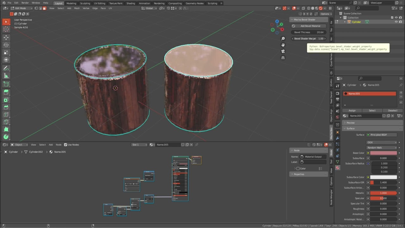Open the Edit Mode dropdown
The image size is (405, 228).
coord(22,8)
